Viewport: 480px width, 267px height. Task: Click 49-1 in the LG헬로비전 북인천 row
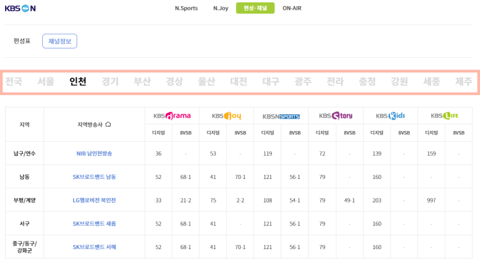click(349, 200)
